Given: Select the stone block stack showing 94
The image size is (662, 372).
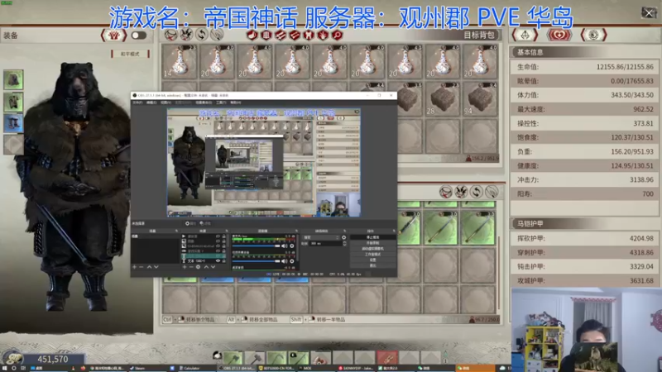Looking at the screenshot, I should pos(480,99).
